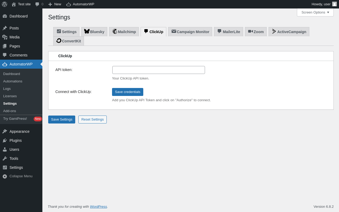Click Howdy, user account menu
The height and width of the screenshot is (212, 339).
(x=324, y=4)
